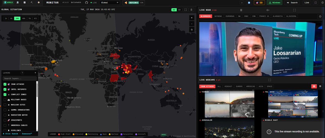Expand live news panel to fullscreen
Viewport: 325px width, 138px height.
point(294,10)
